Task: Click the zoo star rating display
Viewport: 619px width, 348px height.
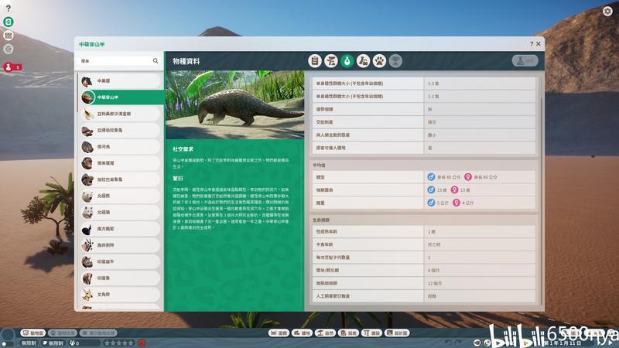Action: coord(119,343)
